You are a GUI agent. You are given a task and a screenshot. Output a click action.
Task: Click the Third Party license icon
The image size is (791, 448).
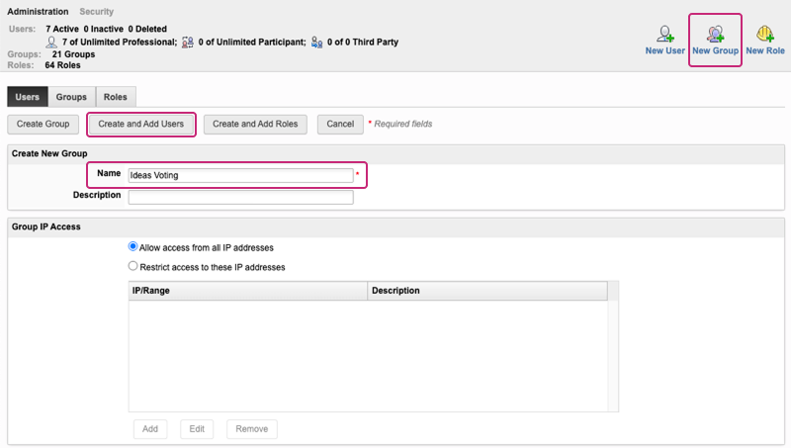[x=316, y=43]
